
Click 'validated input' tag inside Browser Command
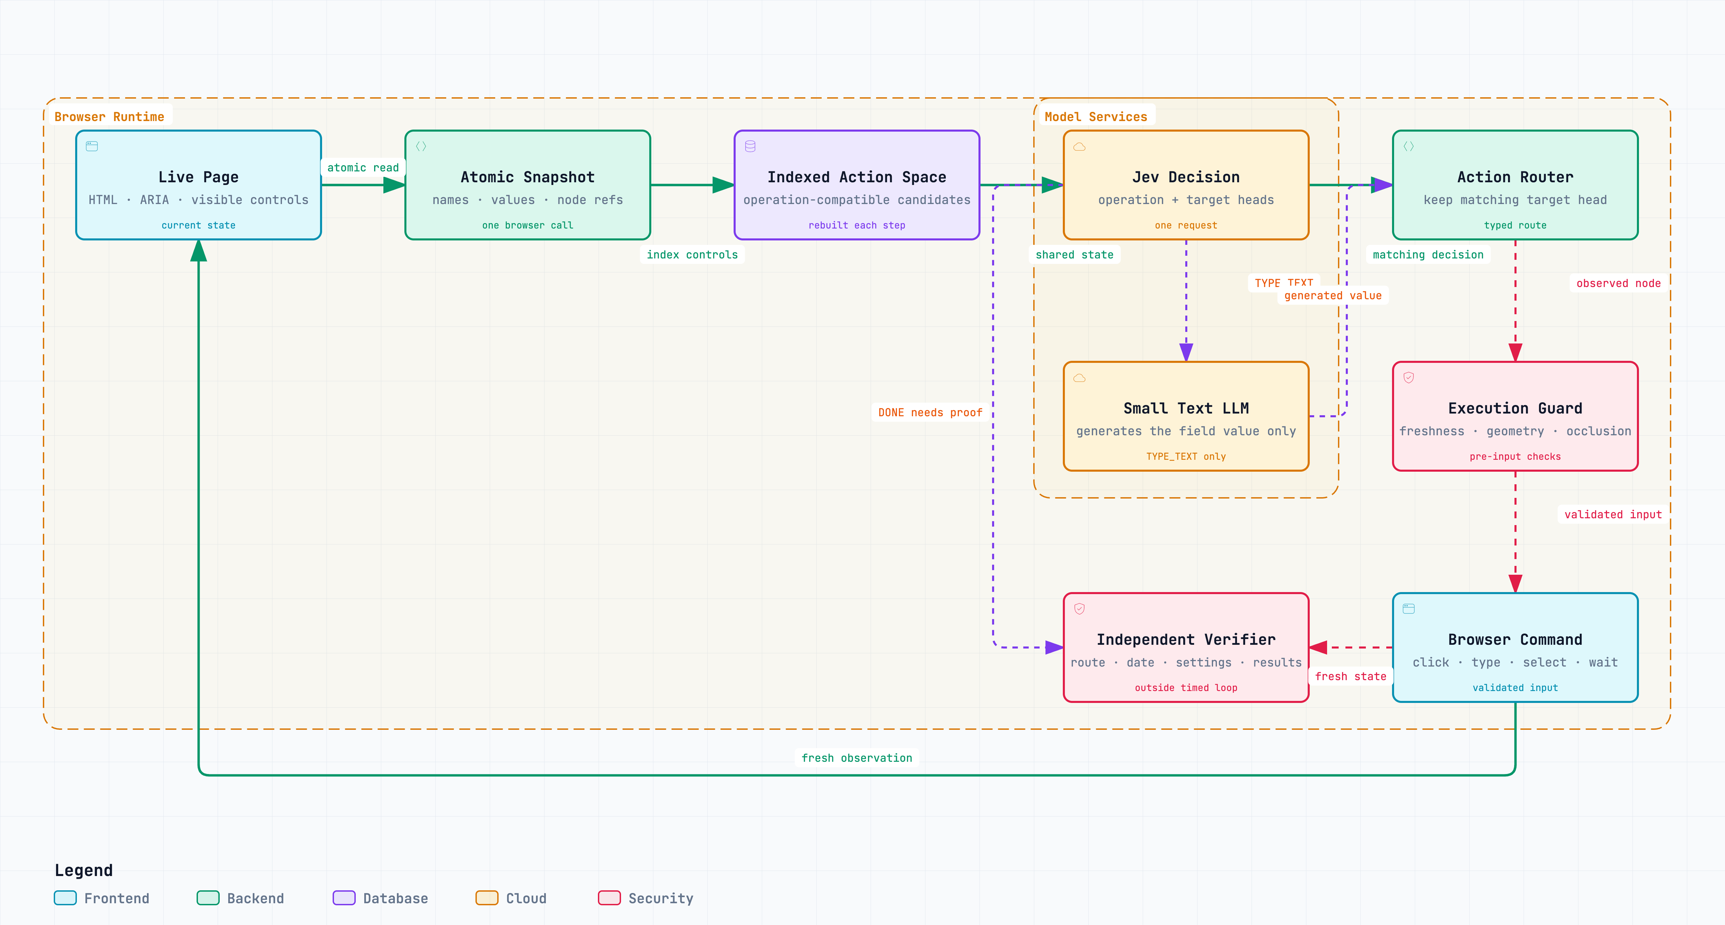pos(1515,688)
